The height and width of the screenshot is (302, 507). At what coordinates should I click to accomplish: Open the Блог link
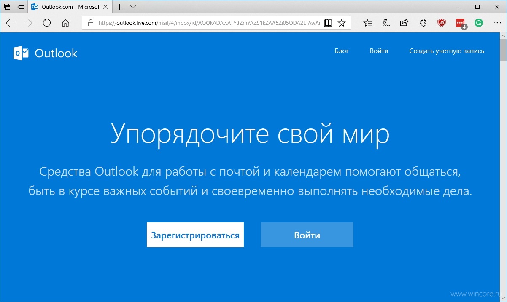pyautogui.click(x=342, y=51)
